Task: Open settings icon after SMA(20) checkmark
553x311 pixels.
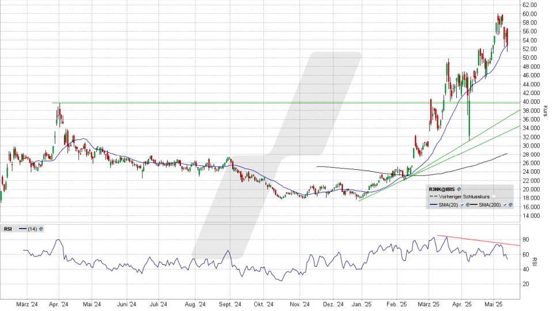Action: (x=468, y=205)
